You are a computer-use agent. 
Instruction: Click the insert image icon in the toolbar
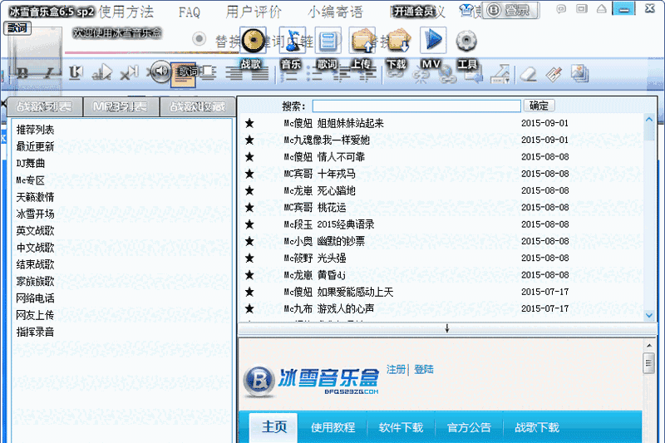coord(579,73)
